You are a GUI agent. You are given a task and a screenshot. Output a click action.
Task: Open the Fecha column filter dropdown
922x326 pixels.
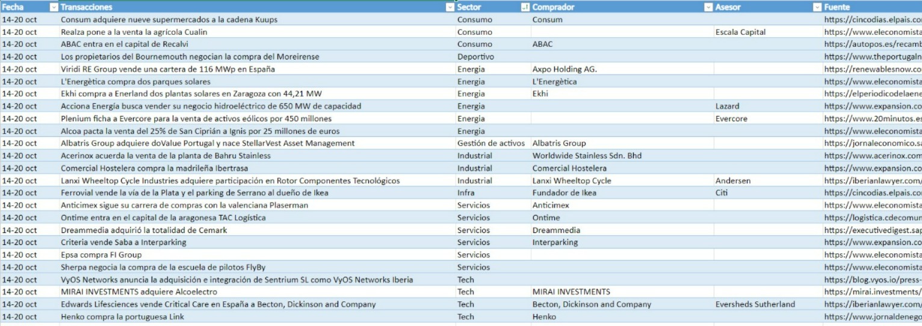point(54,7)
